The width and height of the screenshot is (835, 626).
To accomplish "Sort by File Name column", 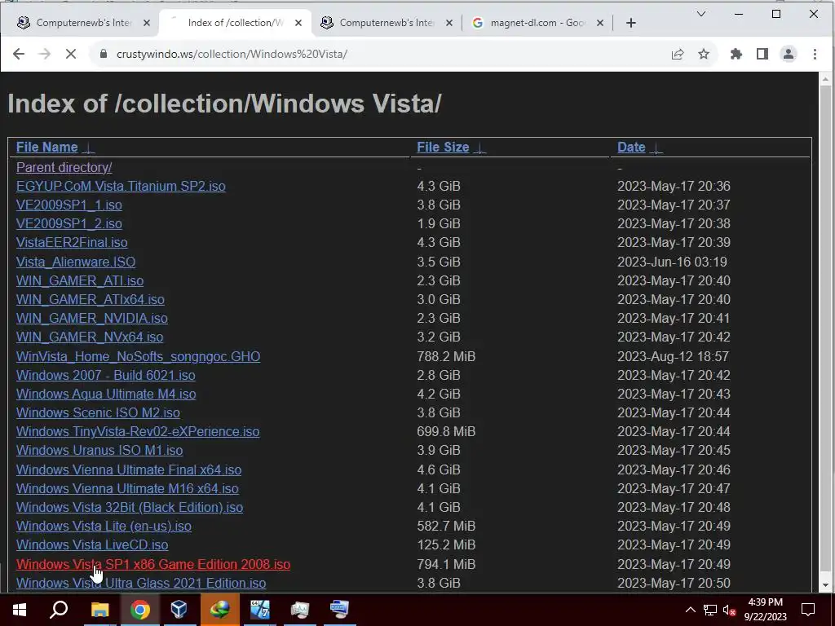I will coord(46,147).
